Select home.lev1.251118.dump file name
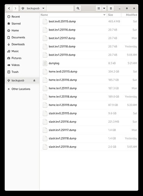 pos(63,97)
